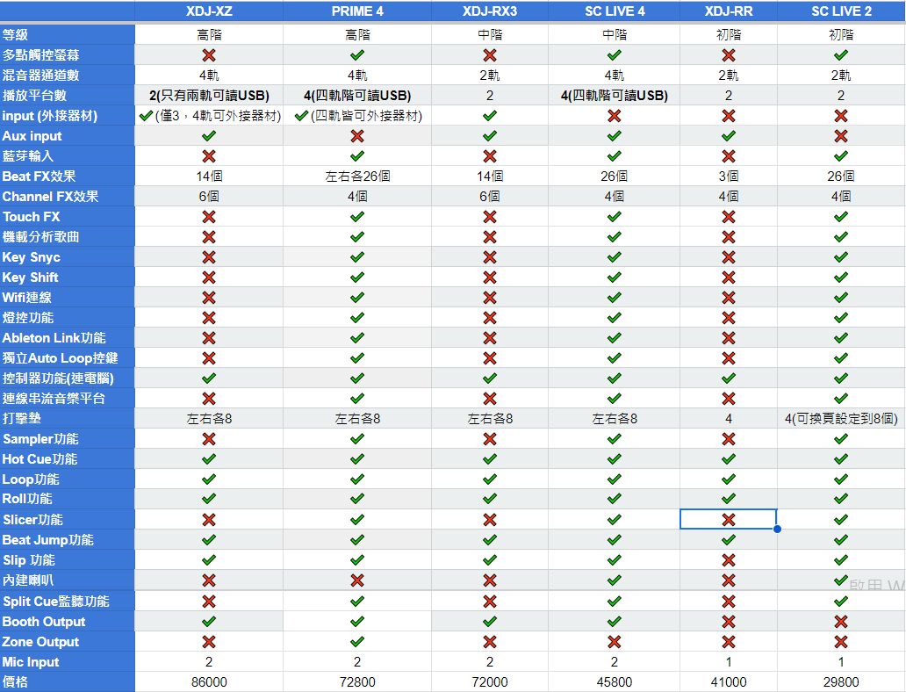Screen dimensions: 906x692
Task: Select the PRIME 4 price cell 72800
Action: click(357, 682)
